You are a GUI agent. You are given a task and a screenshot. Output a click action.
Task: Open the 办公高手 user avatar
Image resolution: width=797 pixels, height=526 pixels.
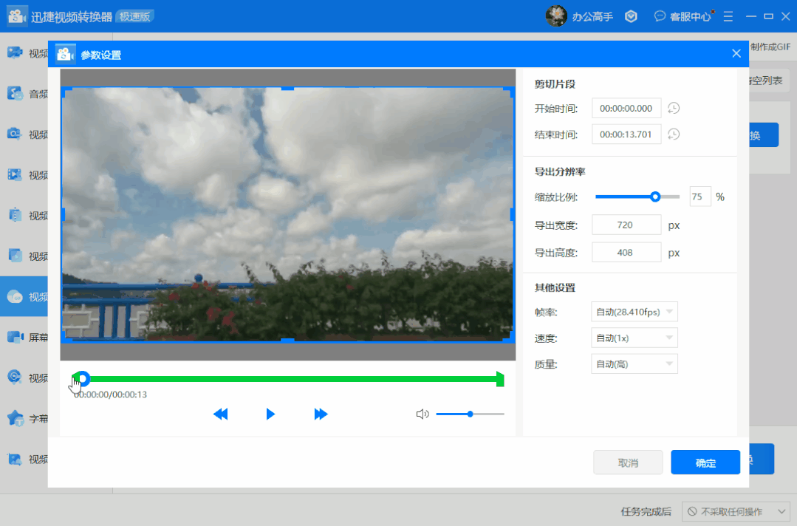pyautogui.click(x=556, y=16)
